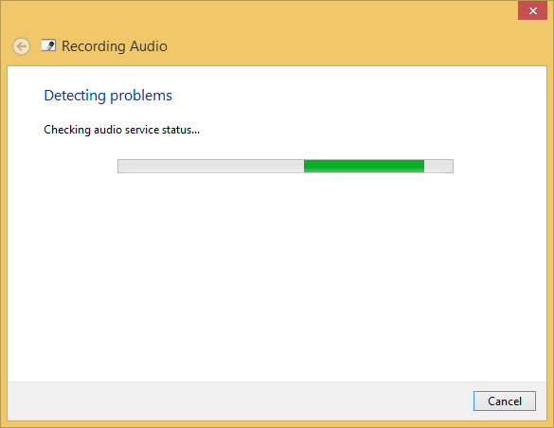Click the word "Checking" in the status message
Image resolution: width=554 pixels, height=428 pixels.
(x=67, y=130)
